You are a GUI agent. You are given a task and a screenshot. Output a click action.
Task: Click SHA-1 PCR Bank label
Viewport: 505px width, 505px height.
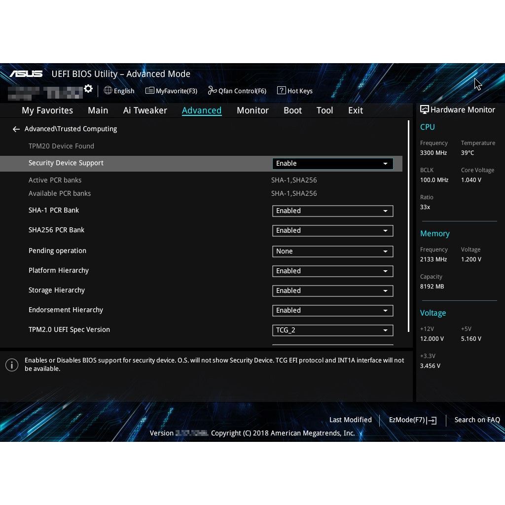[x=54, y=210]
